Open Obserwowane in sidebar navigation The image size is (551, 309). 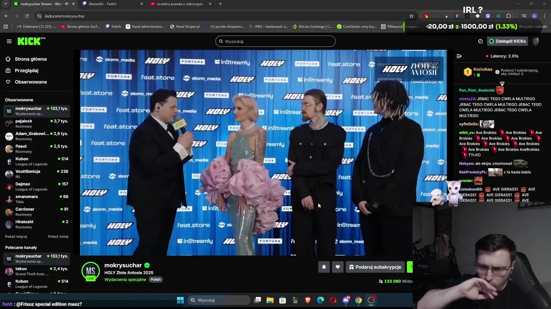(31, 82)
